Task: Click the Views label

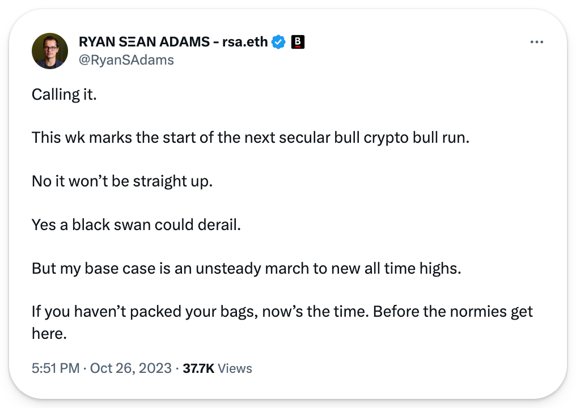Action: pos(235,368)
